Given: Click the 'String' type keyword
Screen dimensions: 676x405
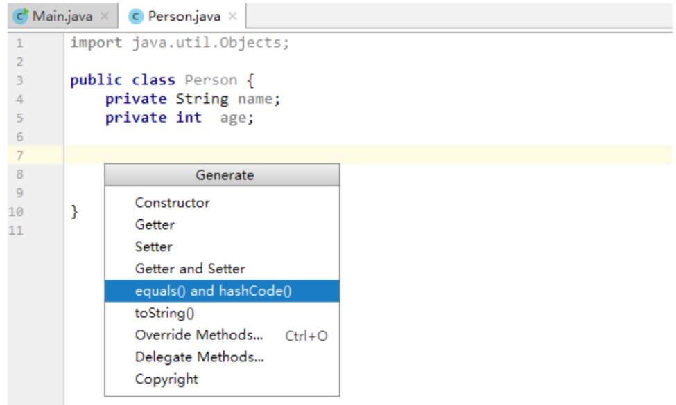Looking at the screenshot, I should coord(202,100).
